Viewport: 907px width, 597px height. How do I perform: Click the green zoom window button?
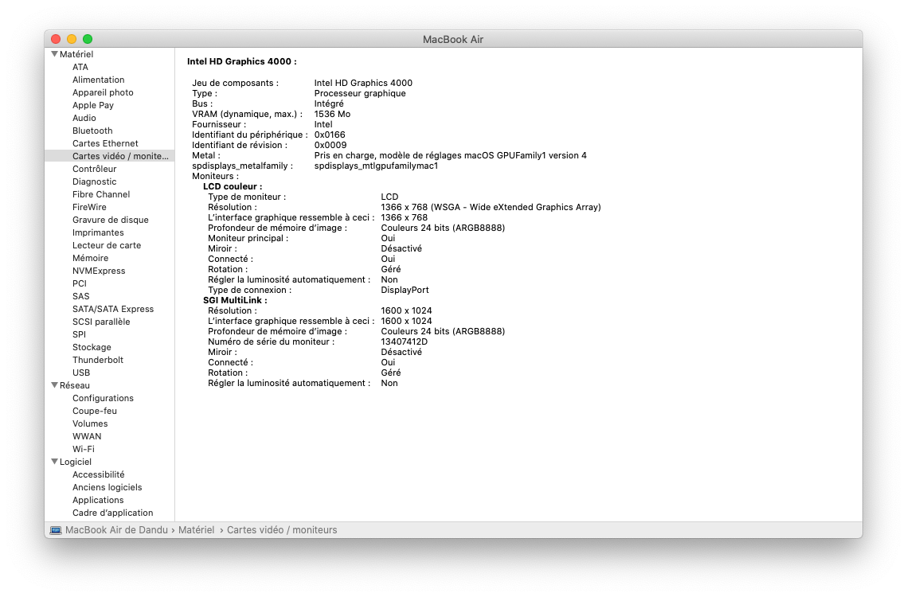pyautogui.click(x=88, y=39)
